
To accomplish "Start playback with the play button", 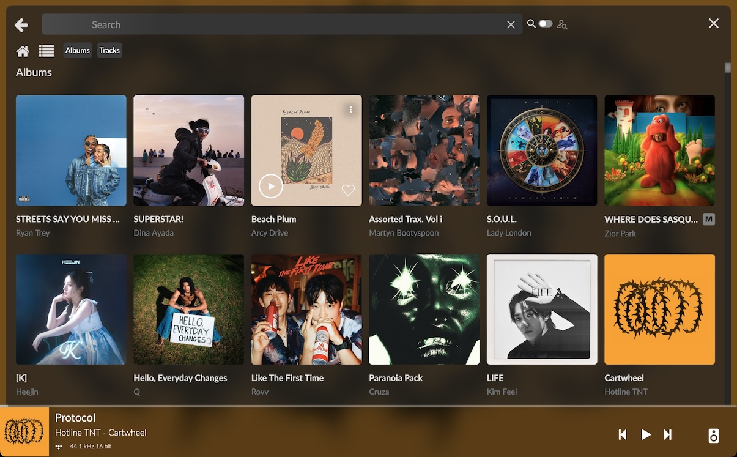I will pyautogui.click(x=646, y=434).
